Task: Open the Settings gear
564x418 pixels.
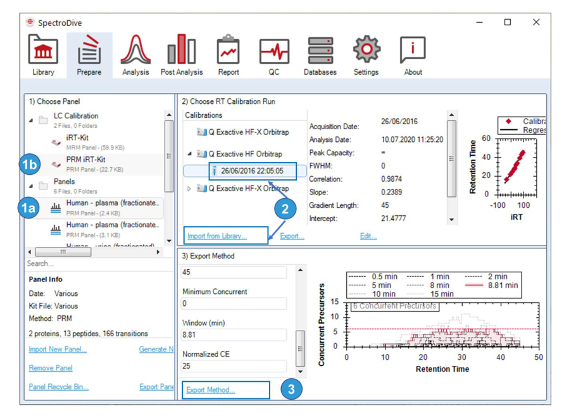Action: (366, 55)
